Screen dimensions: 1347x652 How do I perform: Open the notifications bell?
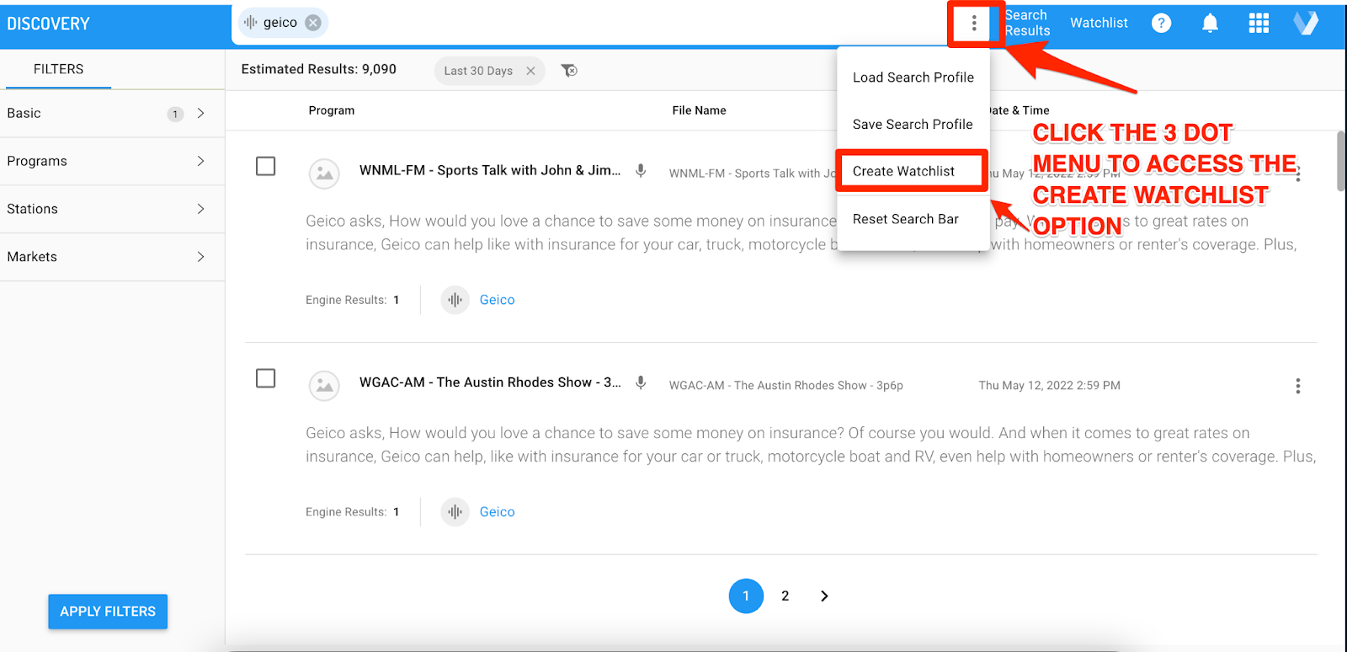point(1210,23)
